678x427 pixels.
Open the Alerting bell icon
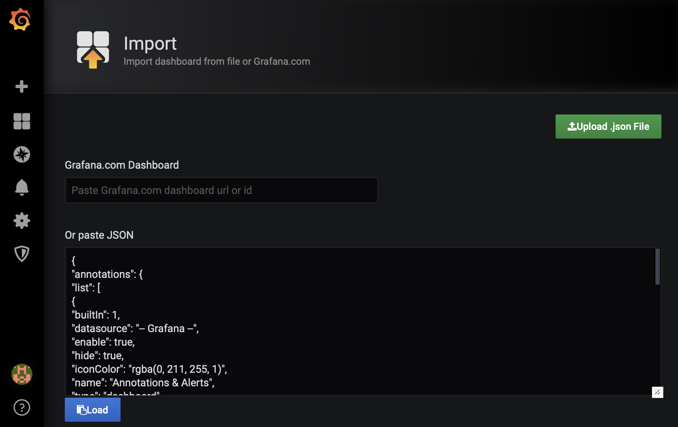[21, 187]
